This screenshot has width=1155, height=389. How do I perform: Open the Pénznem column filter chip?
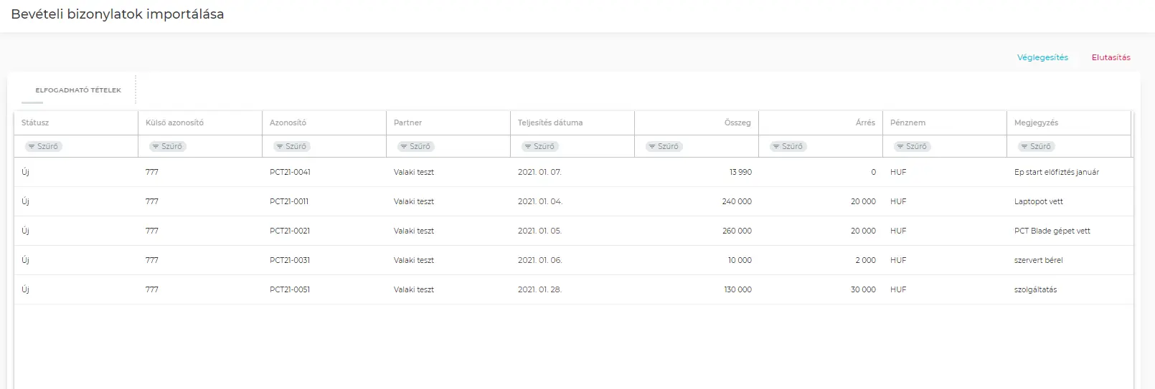(912, 146)
